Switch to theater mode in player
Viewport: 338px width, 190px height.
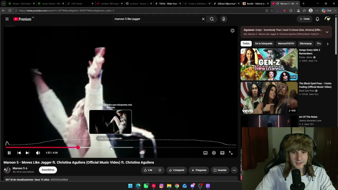click(222, 153)
